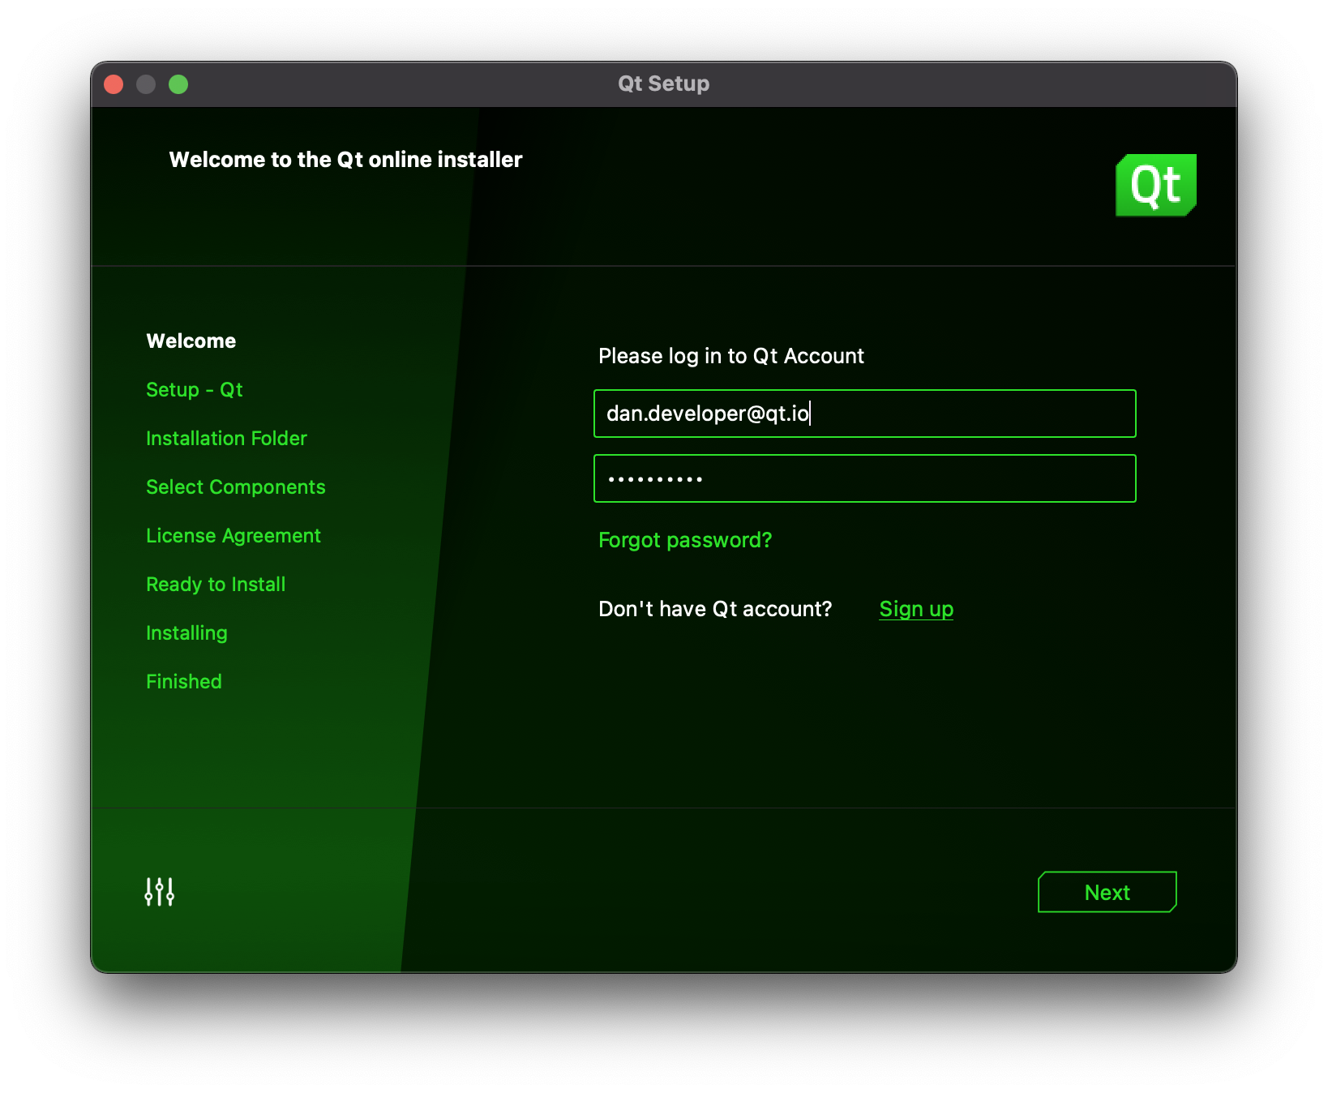Viewport: 1328px width, 1093px height.
Task: Minimize the Qt Setup window
Action: click(146, 84)
